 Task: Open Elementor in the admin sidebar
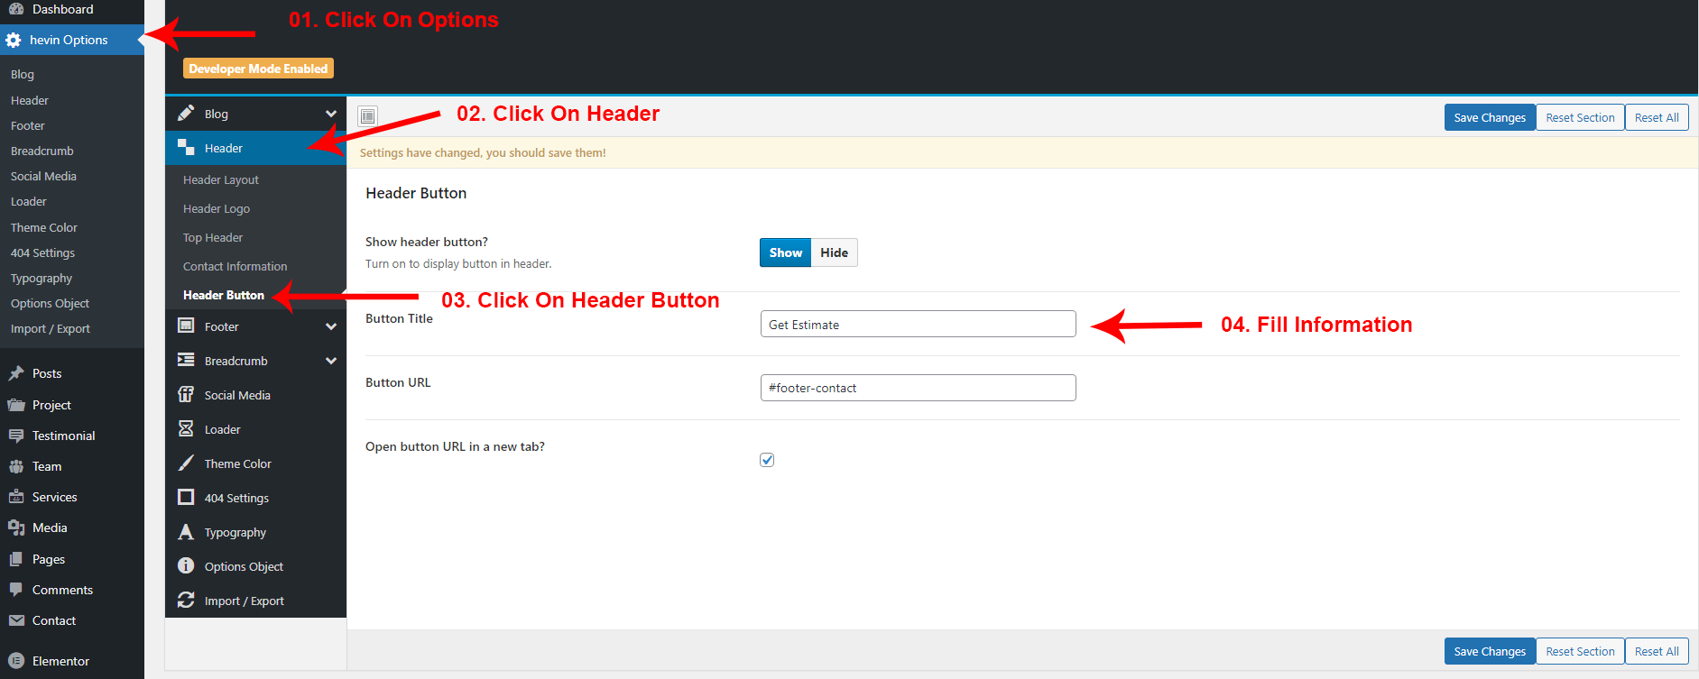pos(60,661)
